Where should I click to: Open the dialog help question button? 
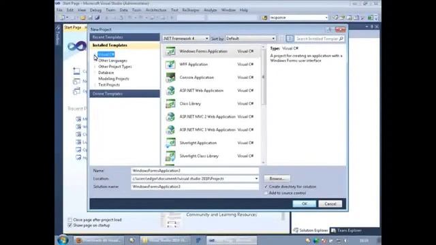(330, 29)
